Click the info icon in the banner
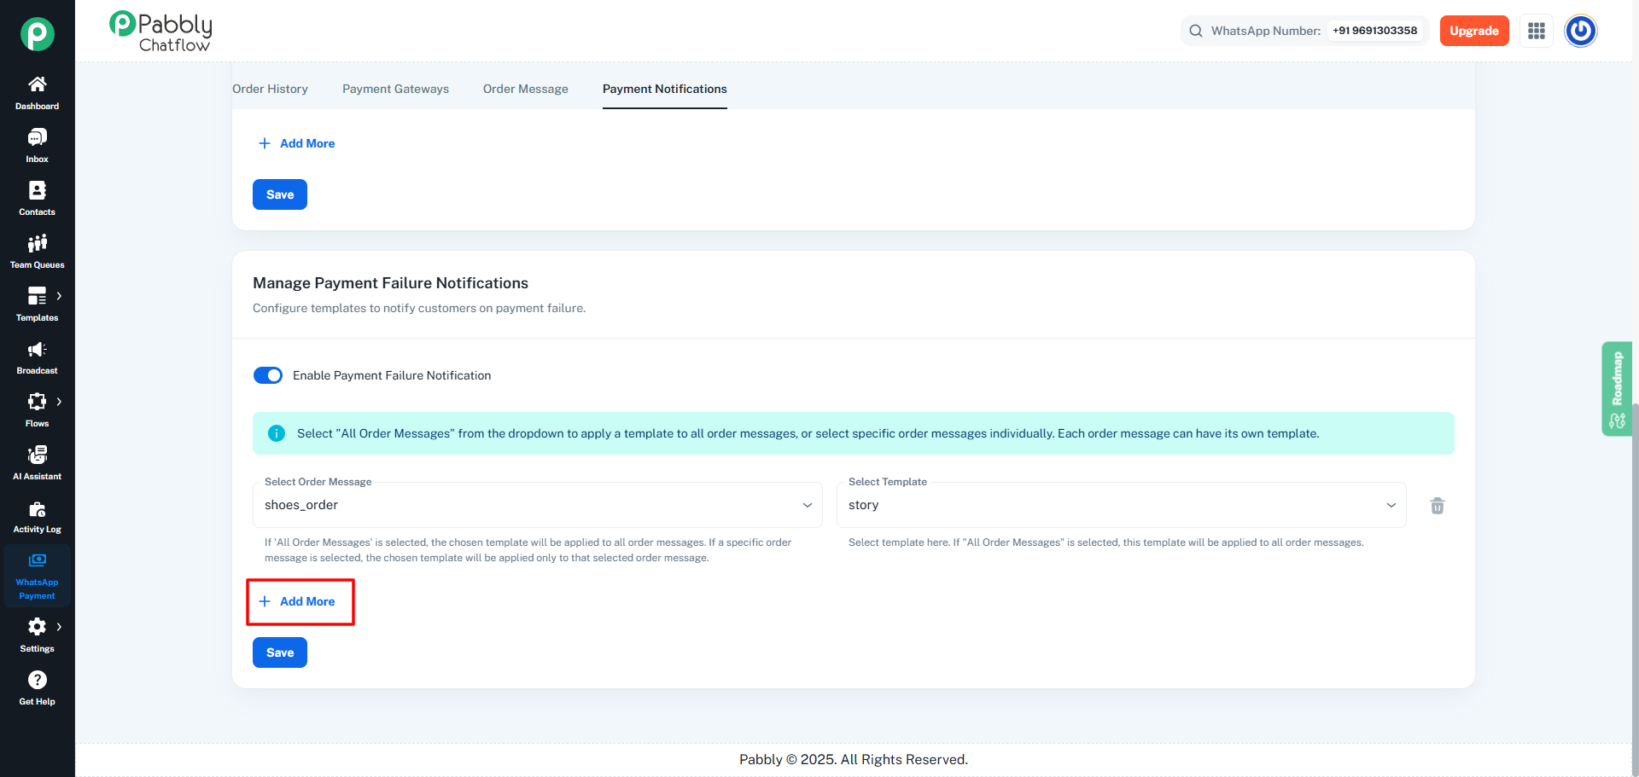The height and width of the screenshot is (777, 1639). pyautogui.click(x=277, y=433)
